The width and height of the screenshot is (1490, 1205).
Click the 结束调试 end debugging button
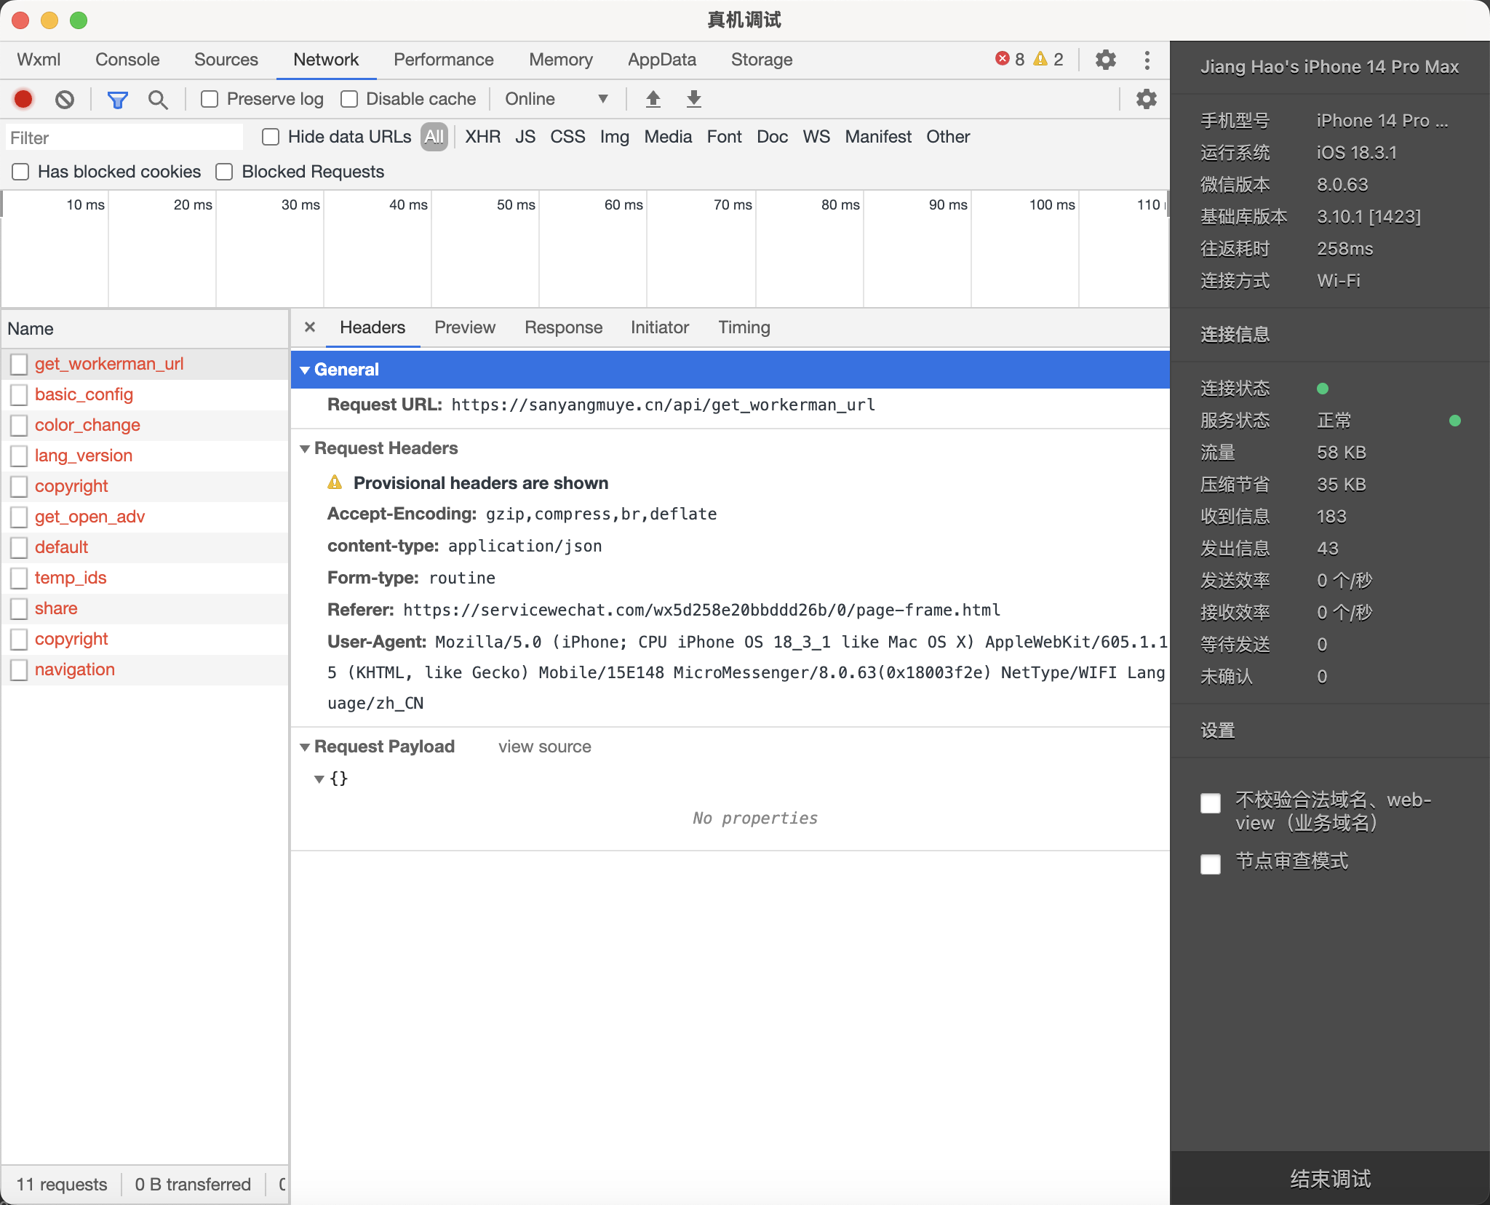1330,1179
